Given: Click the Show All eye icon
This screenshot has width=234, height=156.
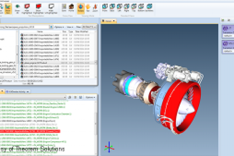Looking at the screenshot, I should [18, 7].
